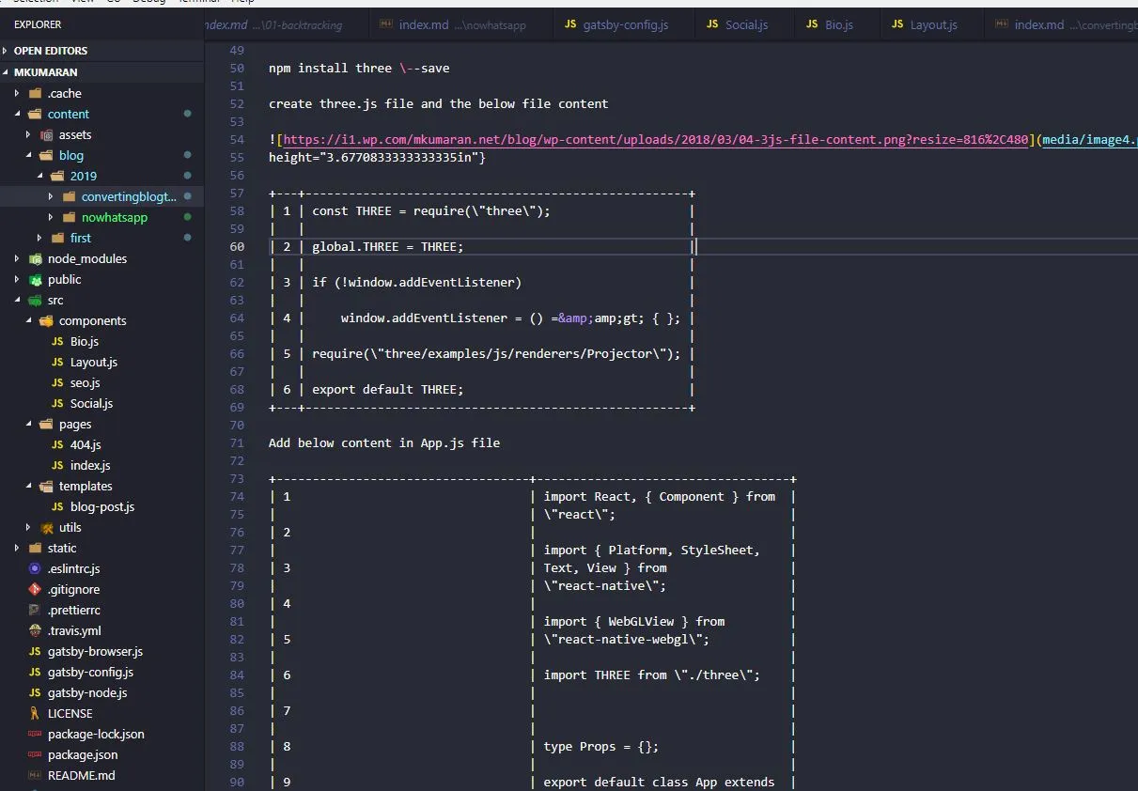Click the package.json file icon
Screen dimensions: 1138x791
coord(36,754)
